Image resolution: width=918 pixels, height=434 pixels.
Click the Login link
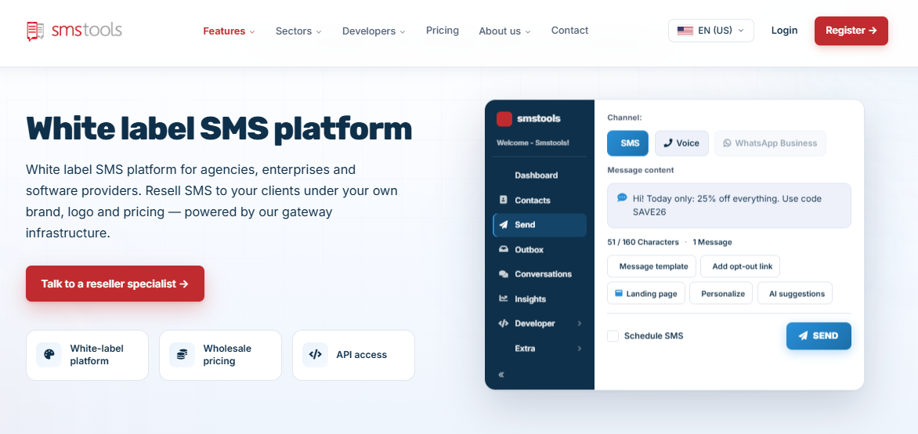785,31
